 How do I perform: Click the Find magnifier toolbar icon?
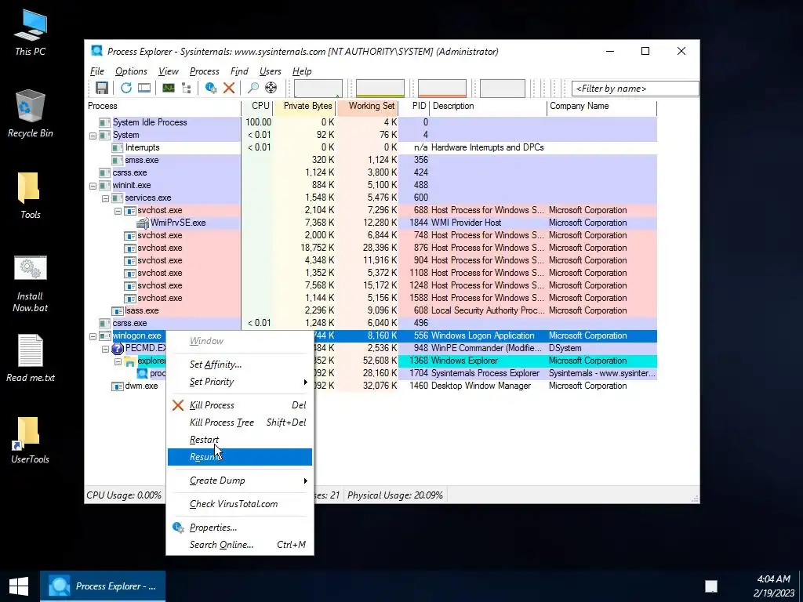253,88
